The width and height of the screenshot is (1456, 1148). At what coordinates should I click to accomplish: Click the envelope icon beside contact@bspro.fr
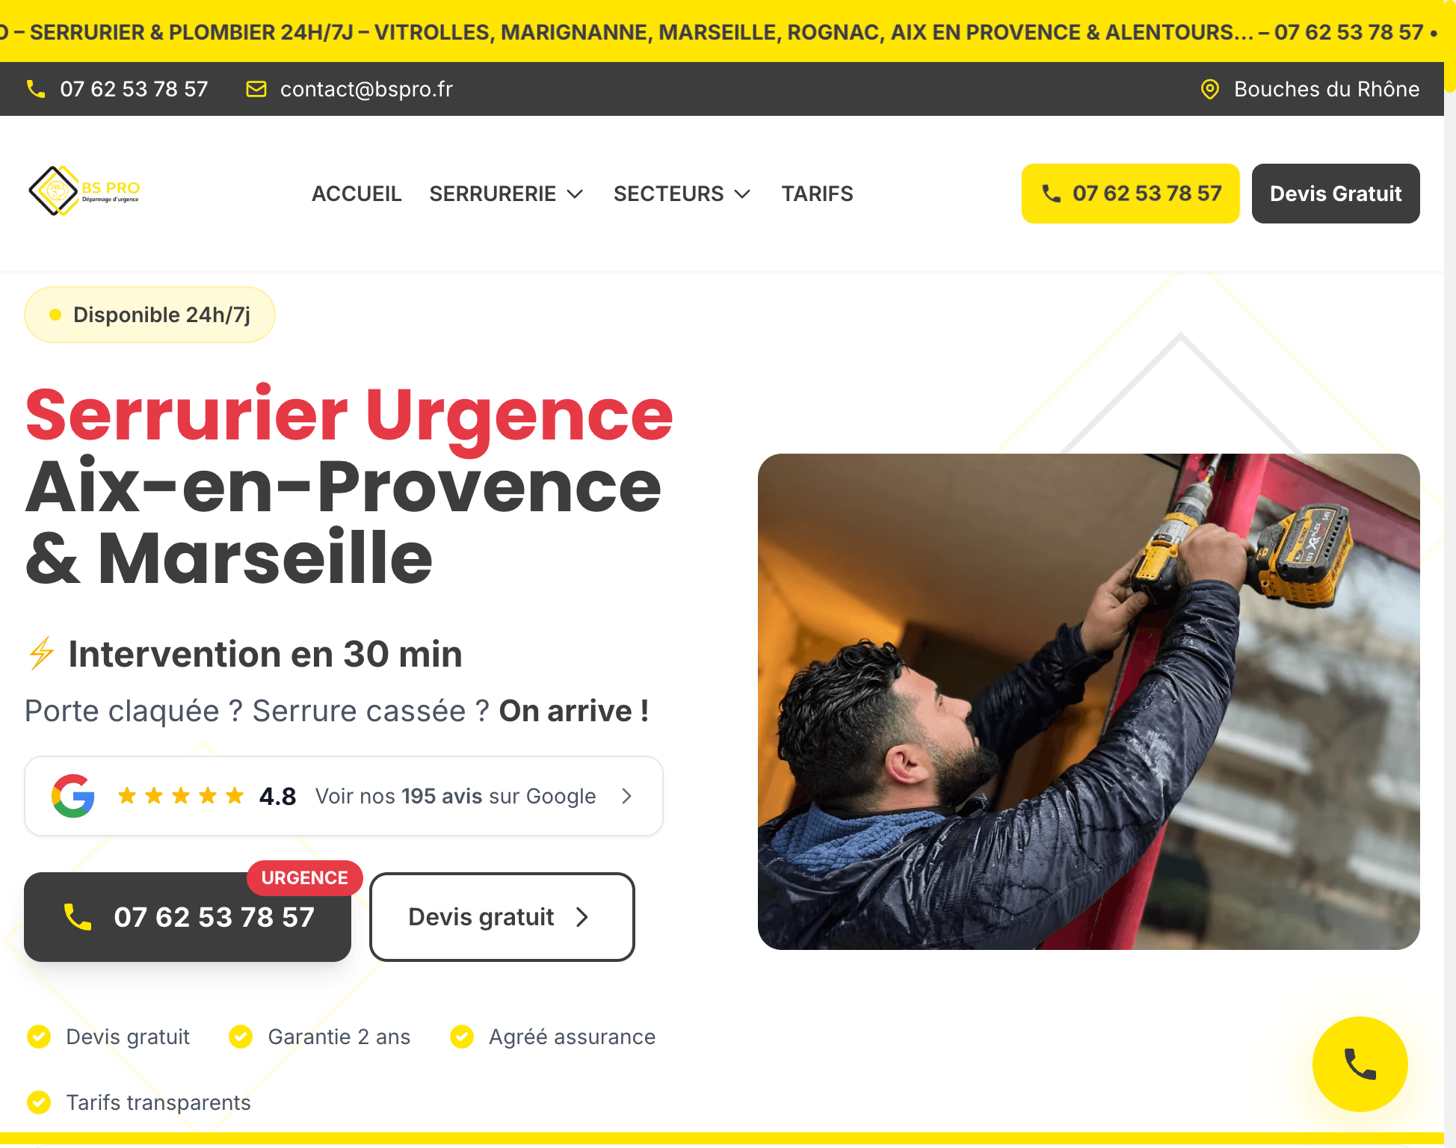pyautogui.click(x=256, y=89)
